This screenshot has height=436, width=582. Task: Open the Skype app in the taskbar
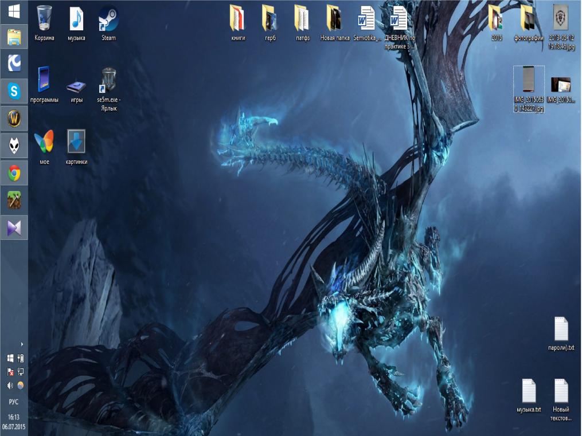[14, 91]
